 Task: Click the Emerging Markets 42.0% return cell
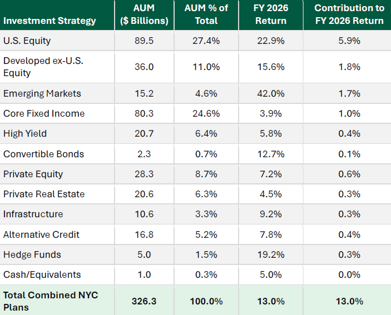tap(271, 94)
